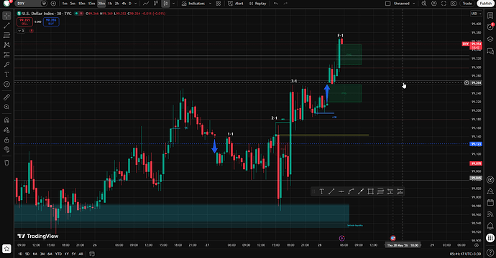
Task: Click the blue BUY price button
Action: click(51, 21)
